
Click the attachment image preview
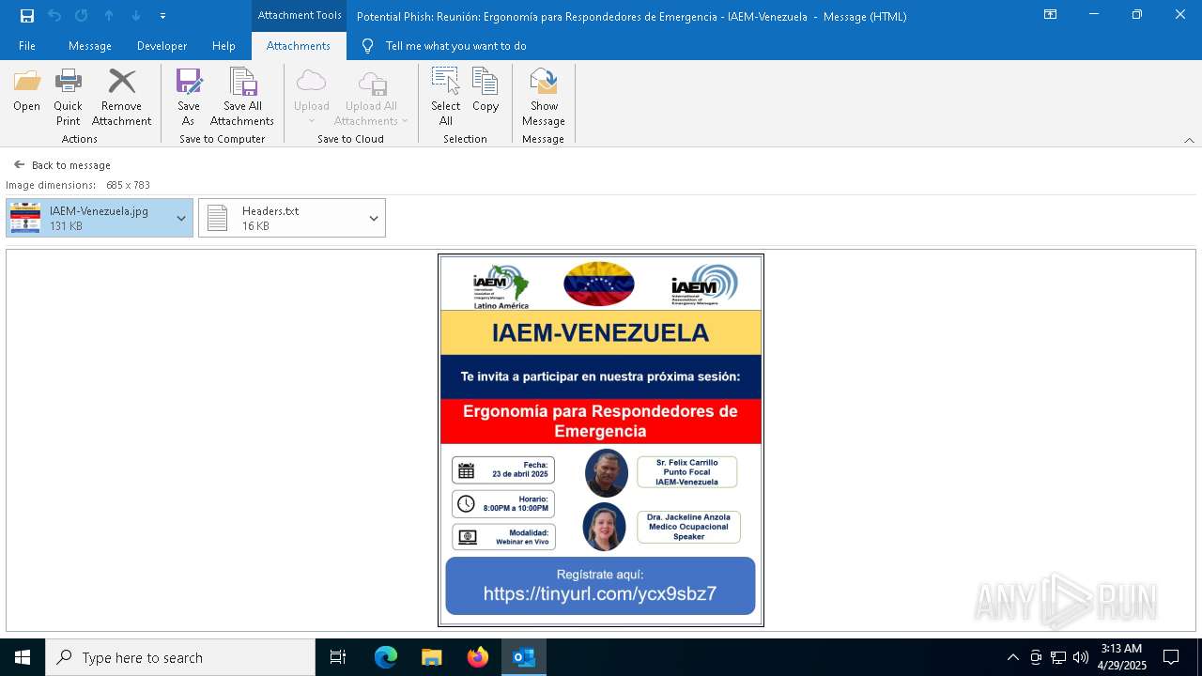pyautogui.click(x=601, y=440)
